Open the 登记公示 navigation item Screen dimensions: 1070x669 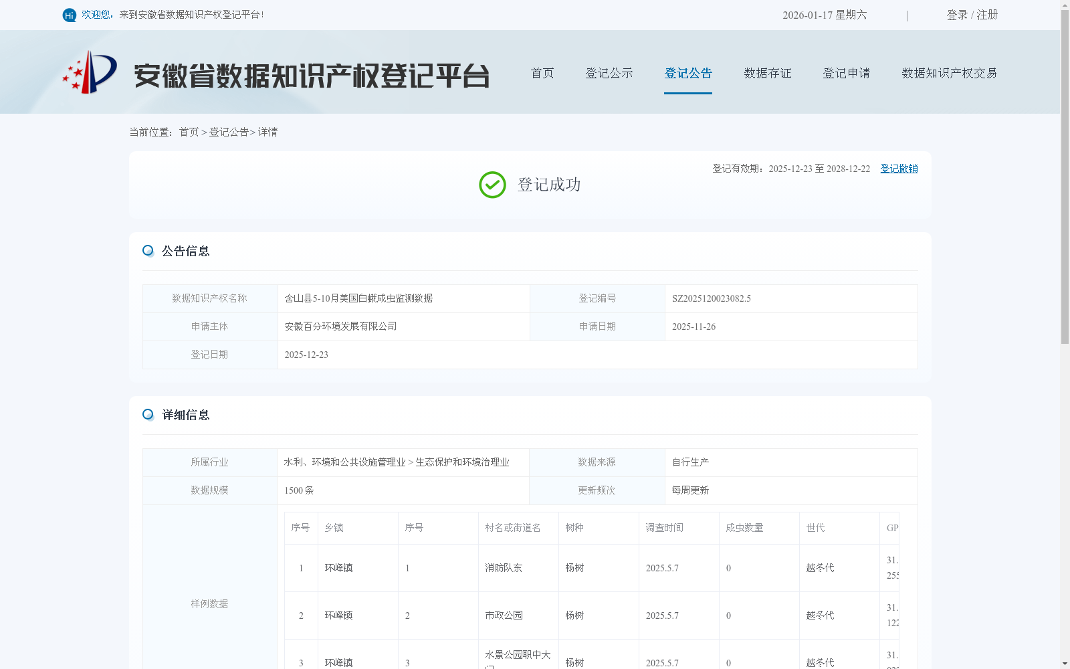(609, 73)
